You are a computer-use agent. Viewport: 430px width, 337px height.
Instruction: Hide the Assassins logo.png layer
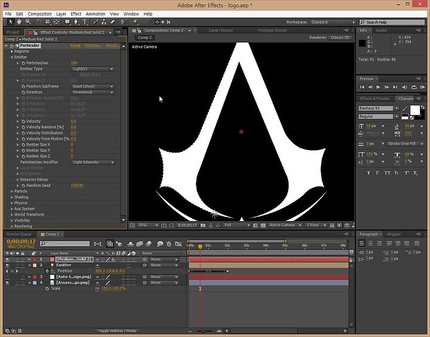pyautogui.click(x=7, y=283)
